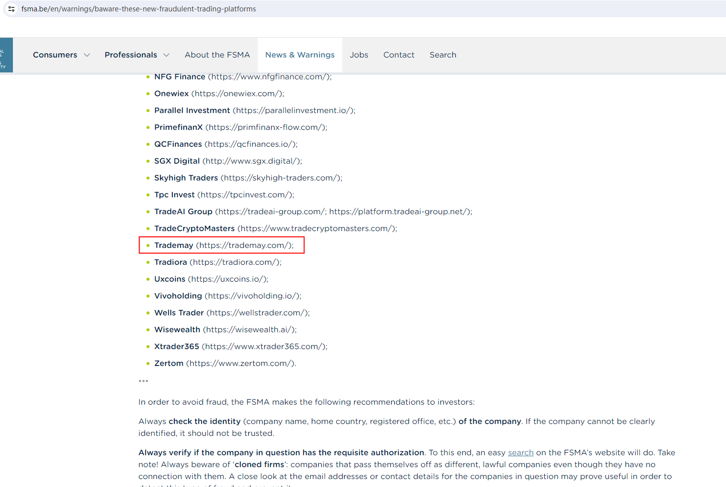Click the FSMA logo at left edge
726x487 pixels.
click(x=6, y=55)
